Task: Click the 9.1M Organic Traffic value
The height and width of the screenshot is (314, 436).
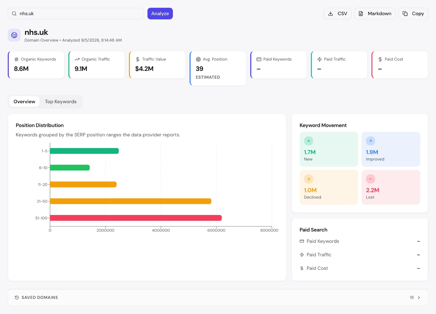Action: pos(81,69)
